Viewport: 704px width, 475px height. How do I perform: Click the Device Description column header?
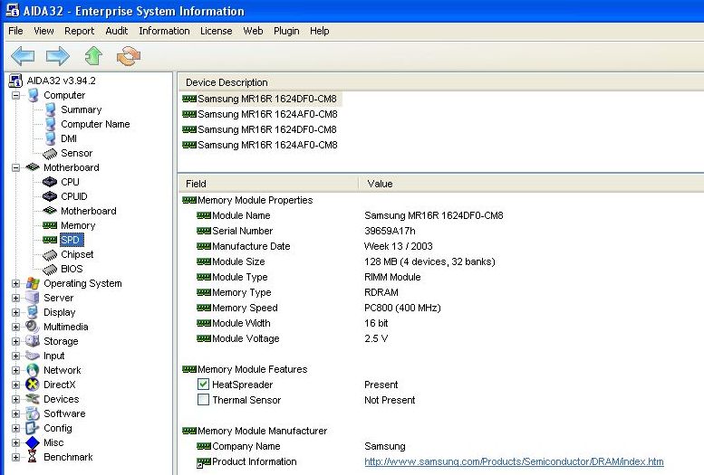[x=227, y=82]
